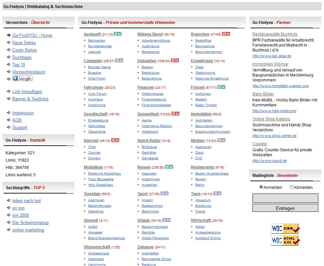Open the W3C HTML 4.01 validation badge
Viewport: 324px width, 266px height.
(x=285, y=240)
